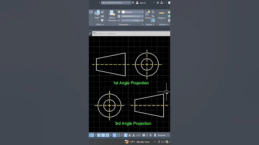The height and width of the screenshot is (145, 259).
Task: Toggle transparency display in status bar
Action: (103, 135)
